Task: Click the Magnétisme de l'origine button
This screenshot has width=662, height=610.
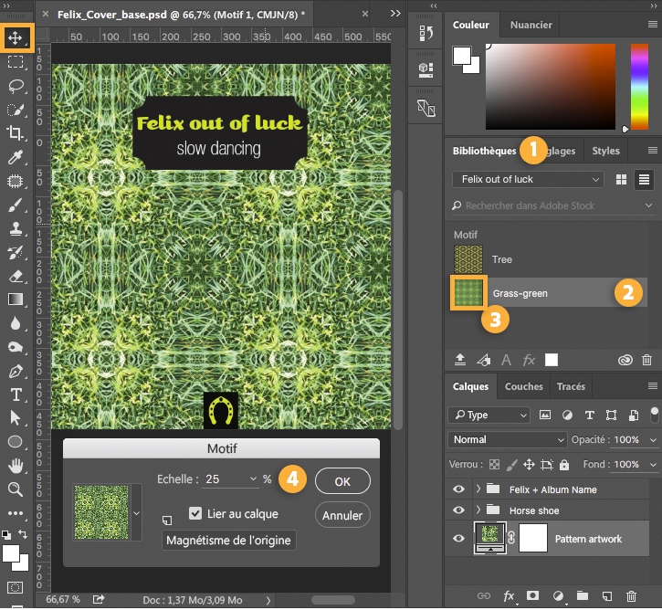Action: (x=229, y=540)
